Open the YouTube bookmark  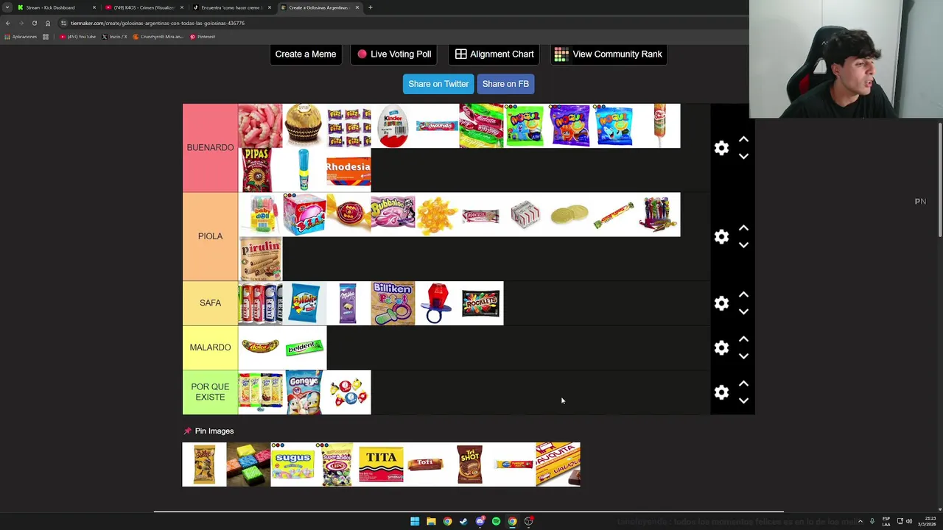pyautogui.click(x=78, y=37)
